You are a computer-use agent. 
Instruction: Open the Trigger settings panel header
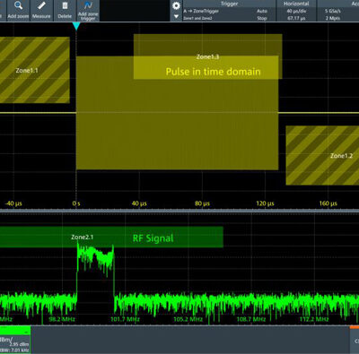click(229, 4)
